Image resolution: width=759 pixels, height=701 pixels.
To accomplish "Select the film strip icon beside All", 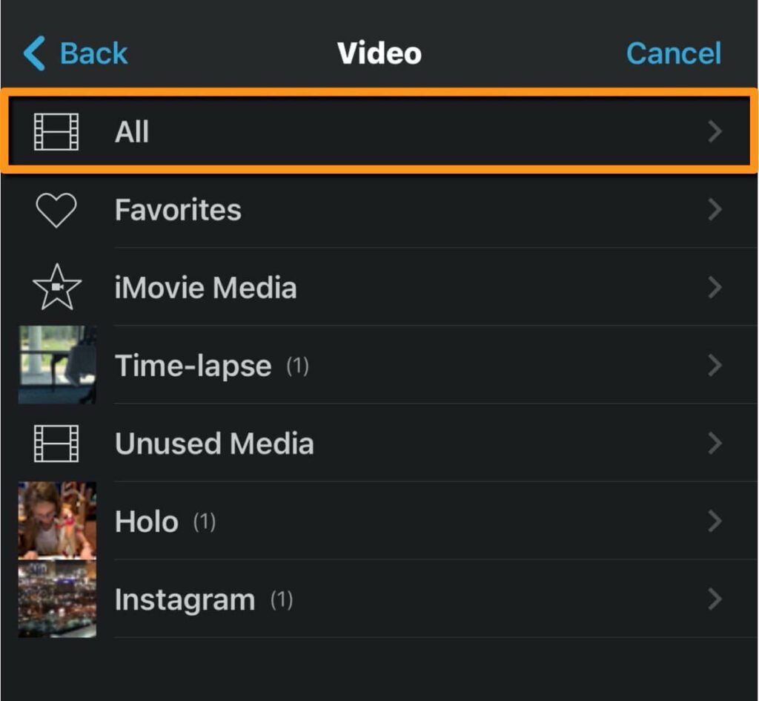I will point(56,131).
